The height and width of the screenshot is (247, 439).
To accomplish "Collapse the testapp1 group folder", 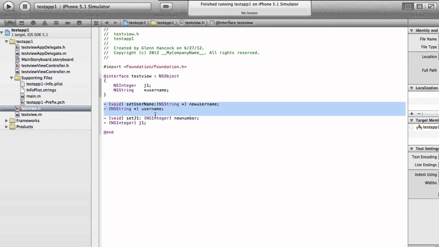I will coord(6,42).
